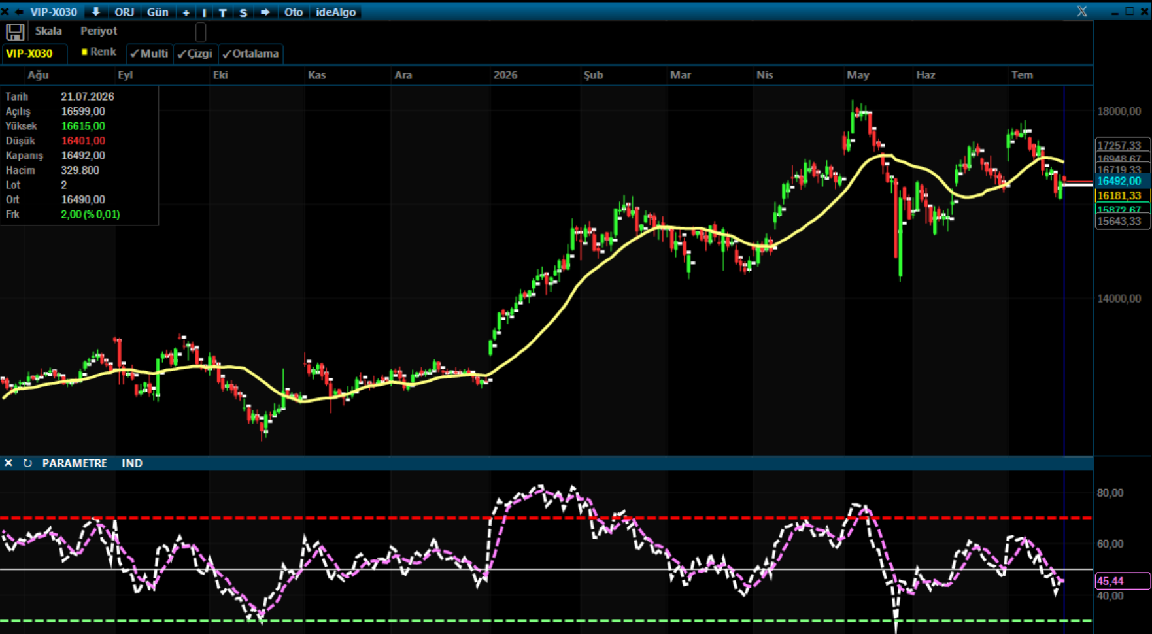Click the Şub month label on time axis
Viewport: 1152px width, 634px height.
click(x=593, y=75)
